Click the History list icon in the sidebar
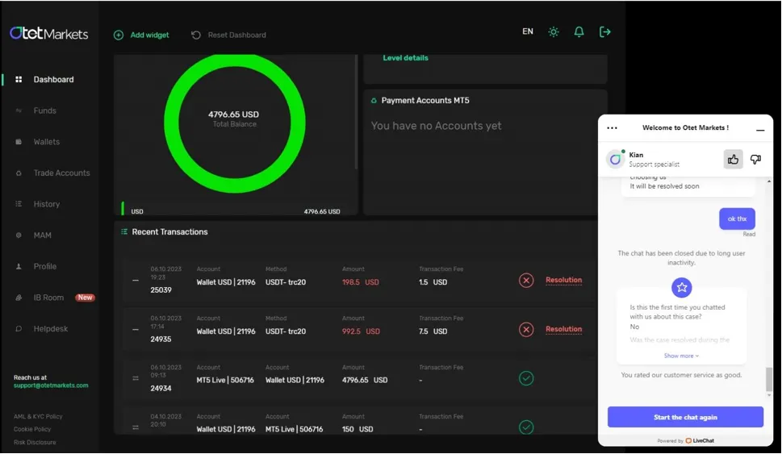782x454 pixels. (x=19, y=204)
